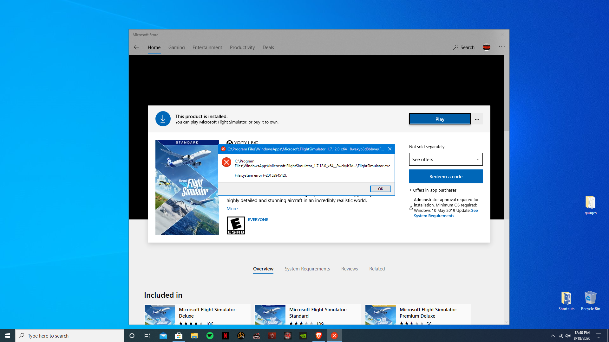
Task: Open the Reviews tab
Action: 349,269
